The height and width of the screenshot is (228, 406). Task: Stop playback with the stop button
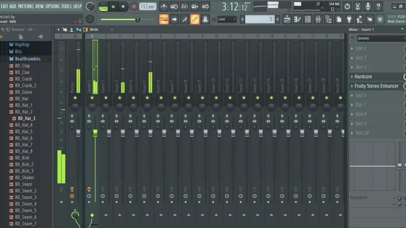pos(123,6)
